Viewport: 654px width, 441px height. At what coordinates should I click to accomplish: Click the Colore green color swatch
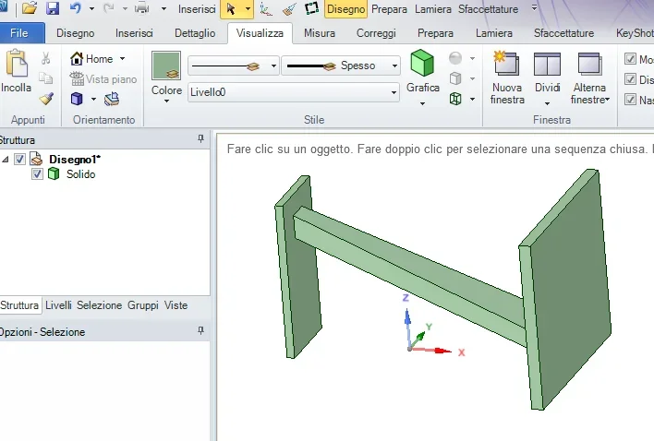tap(166, 66)
